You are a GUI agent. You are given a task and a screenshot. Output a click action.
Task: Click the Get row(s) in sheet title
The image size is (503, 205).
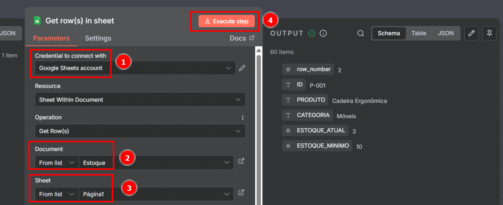80,21
